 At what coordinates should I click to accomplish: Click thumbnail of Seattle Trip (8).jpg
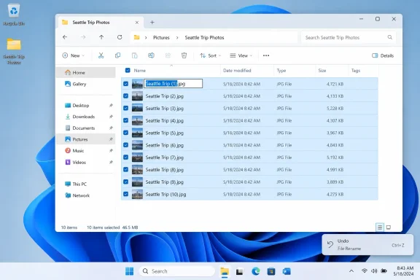tap(137, 170)
